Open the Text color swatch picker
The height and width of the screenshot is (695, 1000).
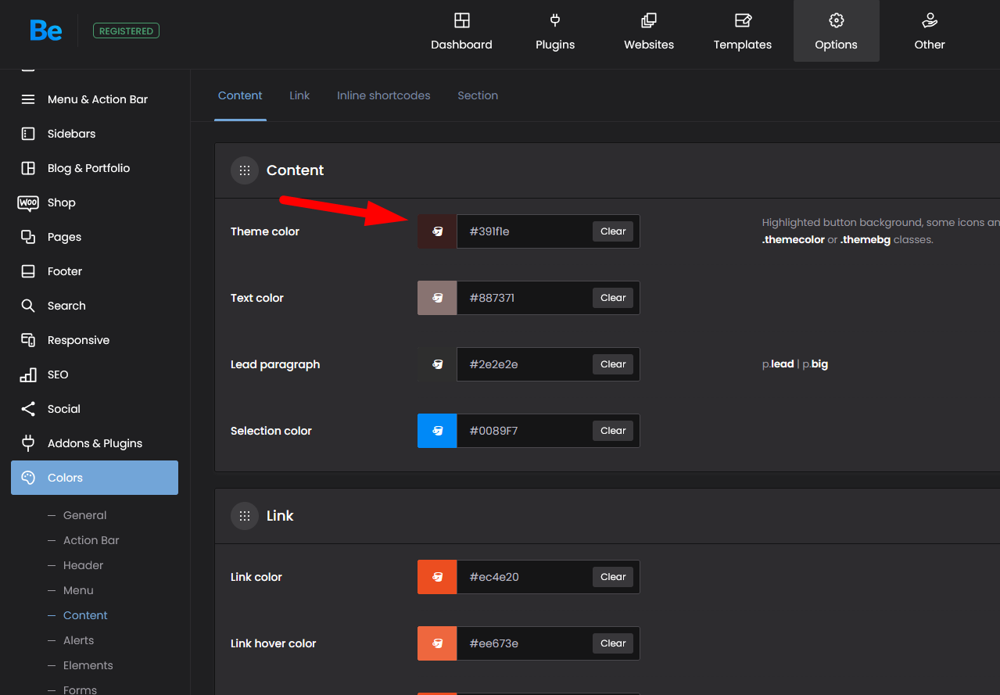point(437,298)
